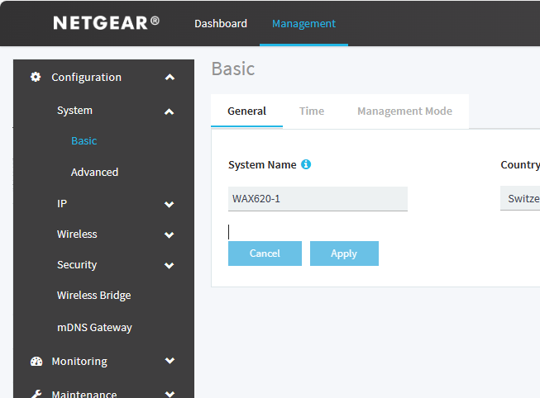Click the System Name info icon
The width and height of the screenshot is (540, 398).
[x=306, y=164]
